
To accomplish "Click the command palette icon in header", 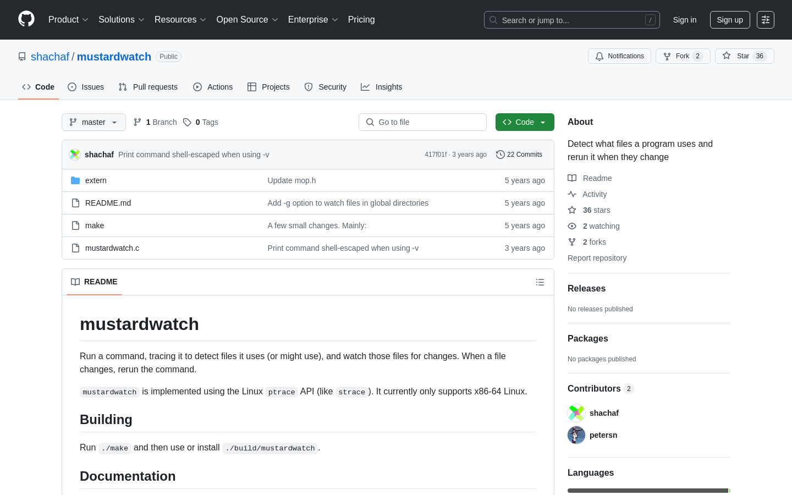I will pyautogui.click(x=766, y=20).
